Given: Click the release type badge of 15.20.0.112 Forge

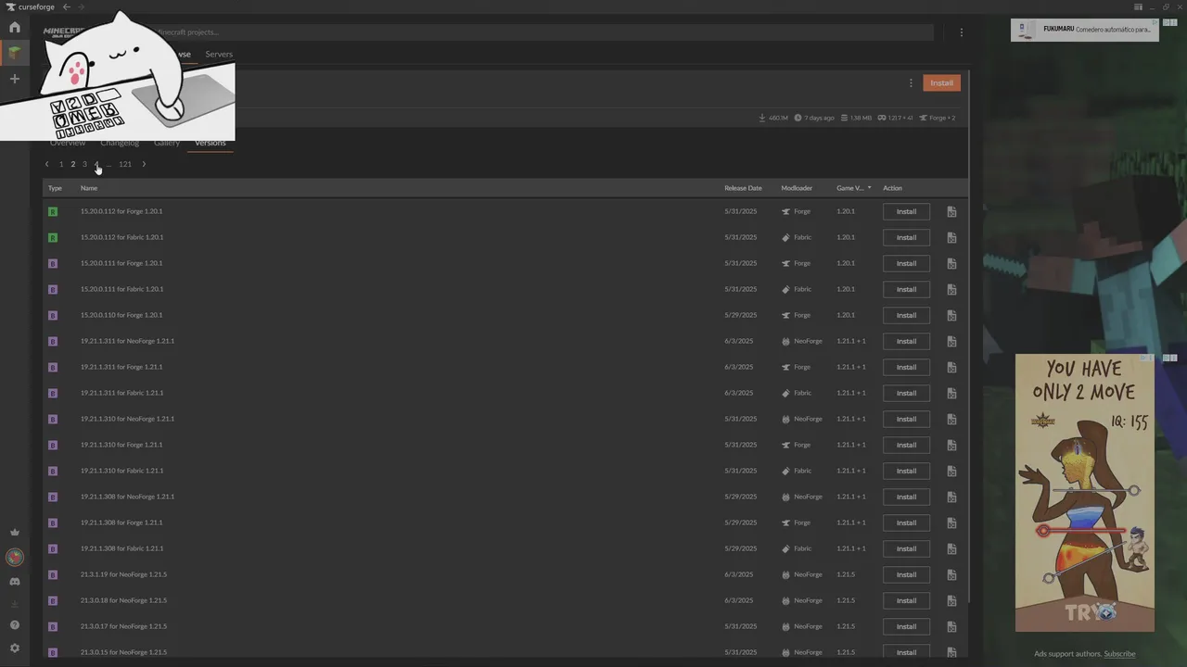Looking at the screenshot, I should click(x=53, y=211).
